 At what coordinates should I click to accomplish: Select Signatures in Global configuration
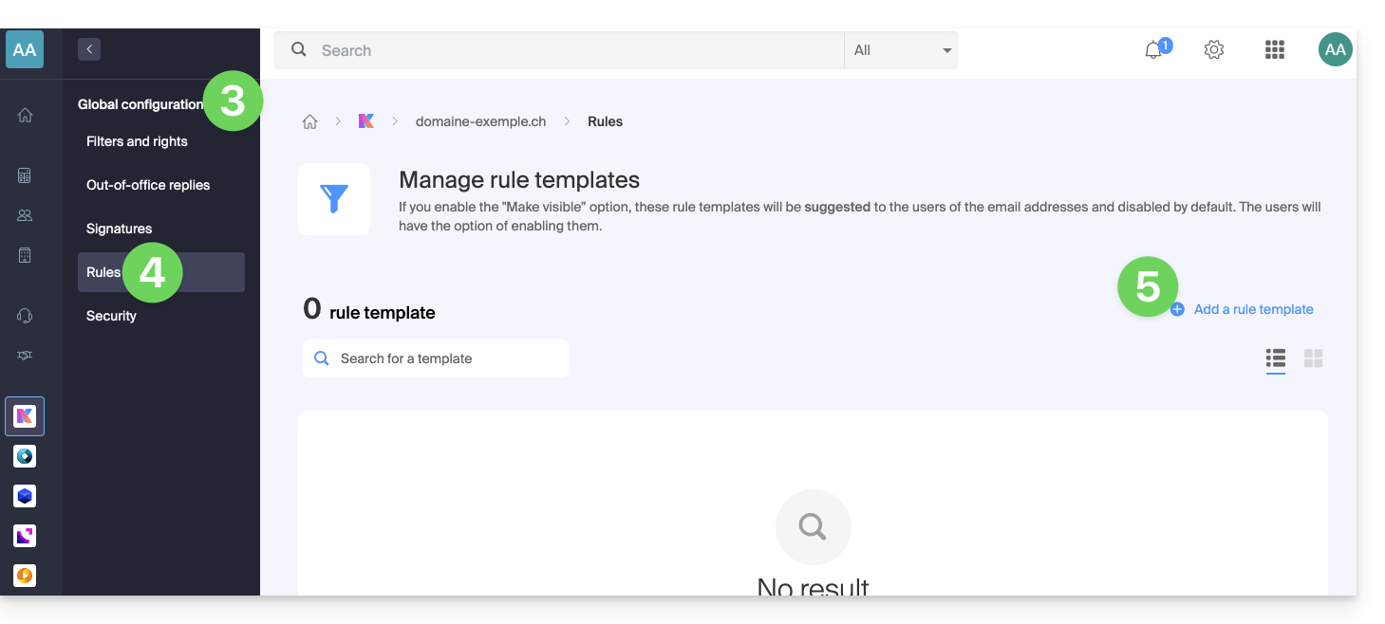[x=119, y=229]
